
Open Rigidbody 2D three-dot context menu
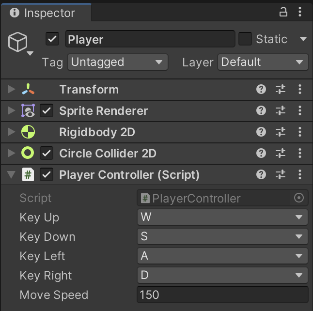click(x=300, y=132)
